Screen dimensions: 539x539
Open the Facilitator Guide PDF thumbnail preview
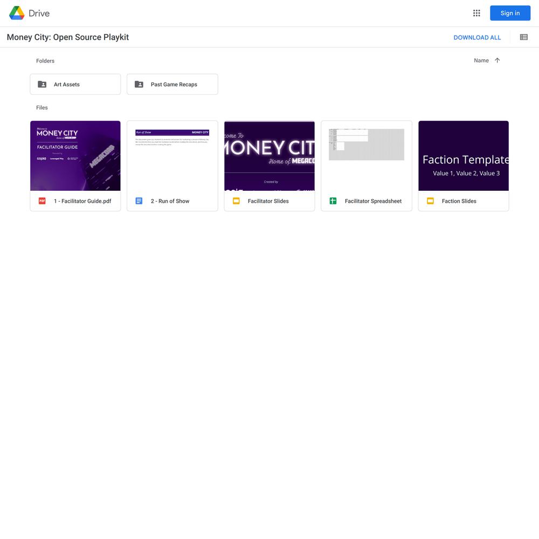(75, 156)
